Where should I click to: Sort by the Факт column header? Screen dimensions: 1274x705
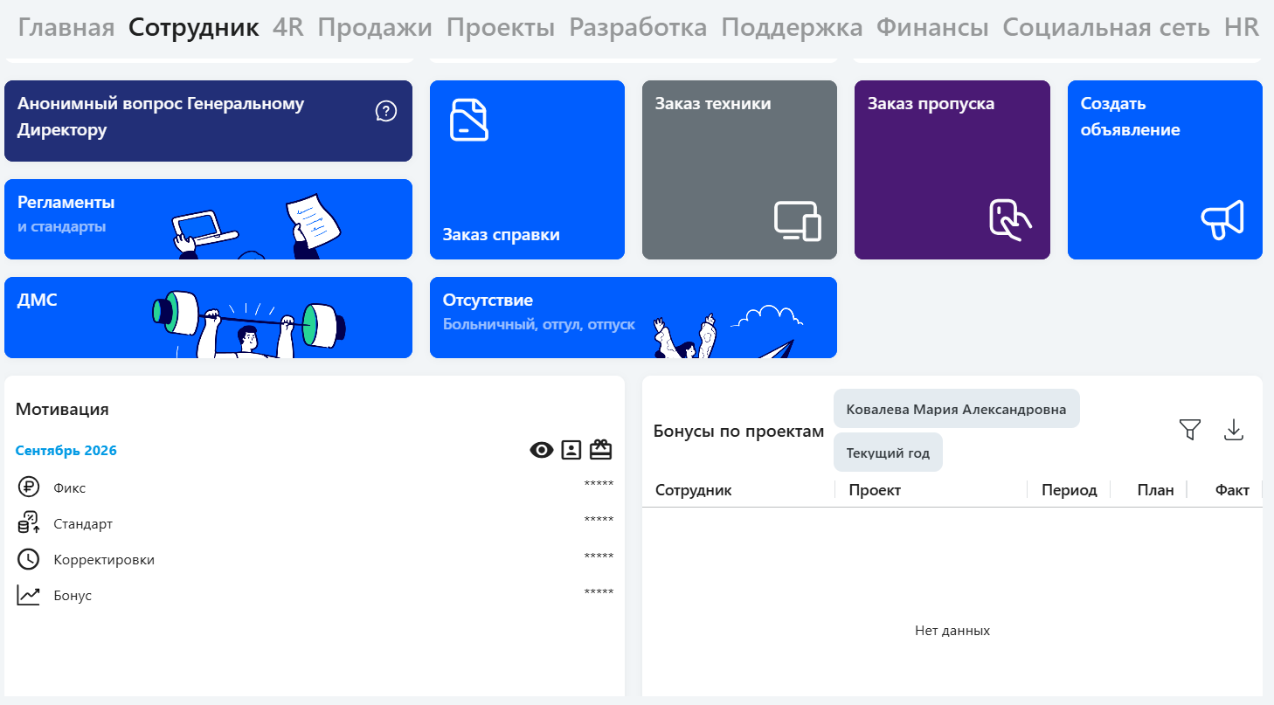pyautogui.click(x=1232, y=490)
